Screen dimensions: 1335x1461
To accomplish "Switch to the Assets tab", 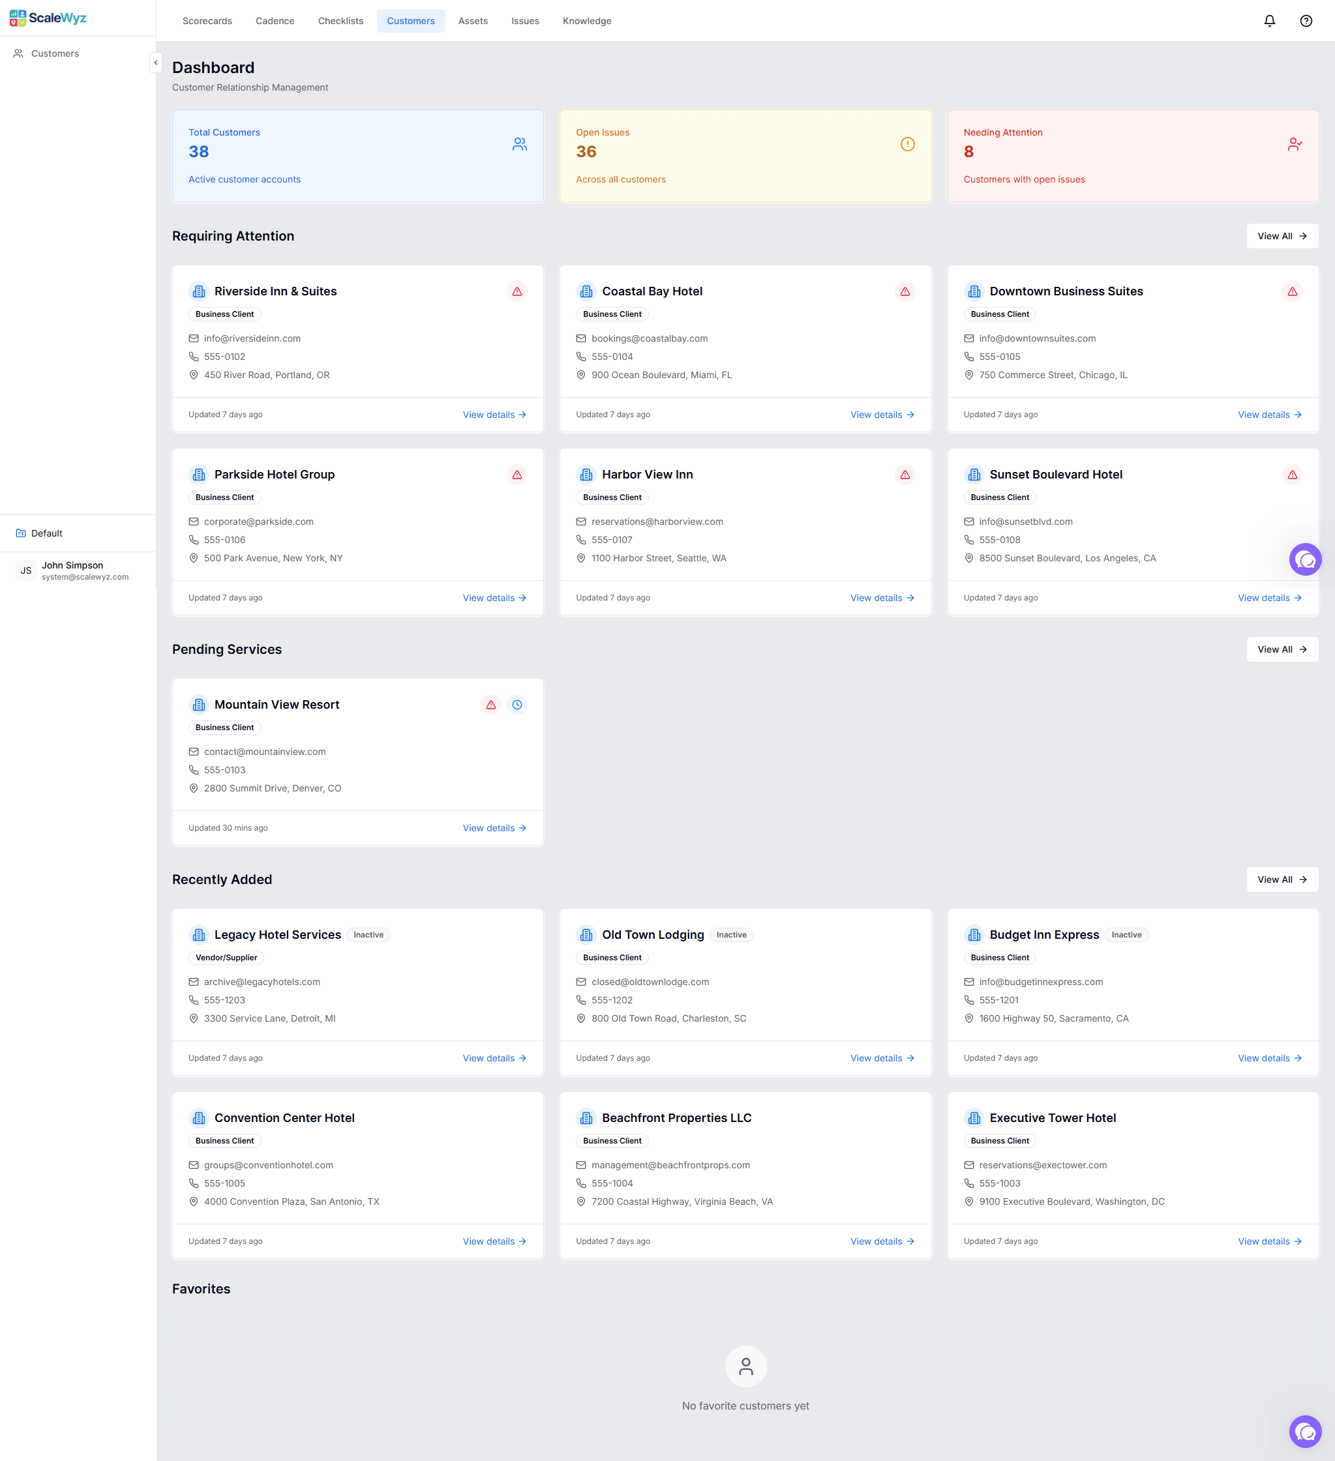I will pyautogui.click(x=473, y=21).
